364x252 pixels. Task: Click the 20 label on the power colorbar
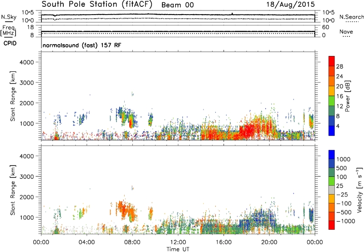[x=339, y=86]
